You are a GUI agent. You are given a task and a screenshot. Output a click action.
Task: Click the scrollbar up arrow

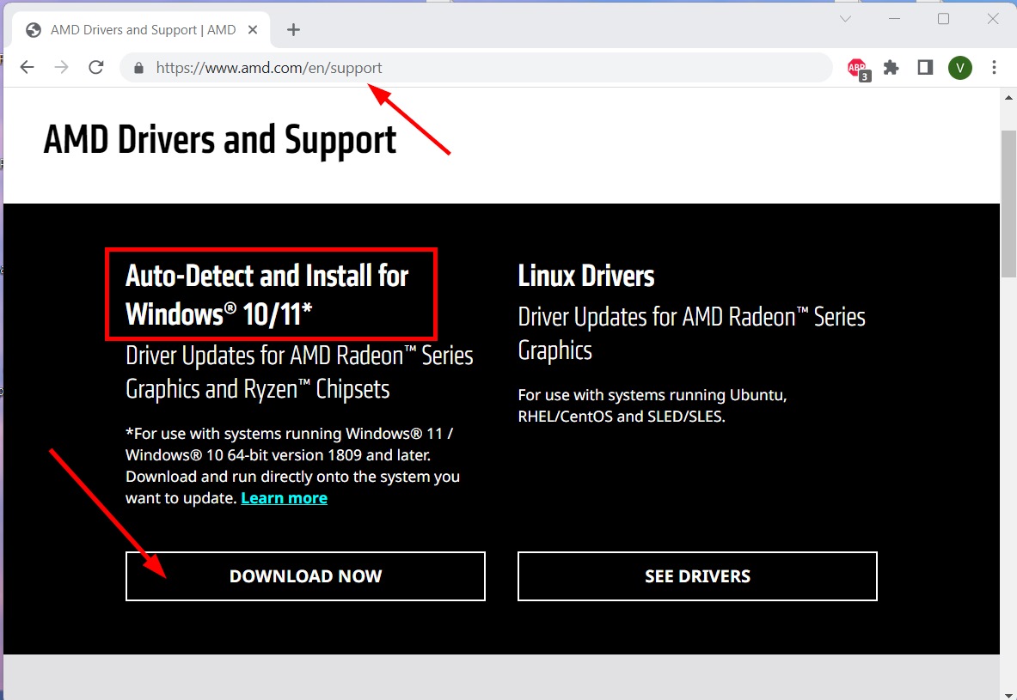(1008, 98)
